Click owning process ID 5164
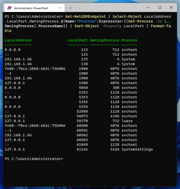 tap(115, 149)
